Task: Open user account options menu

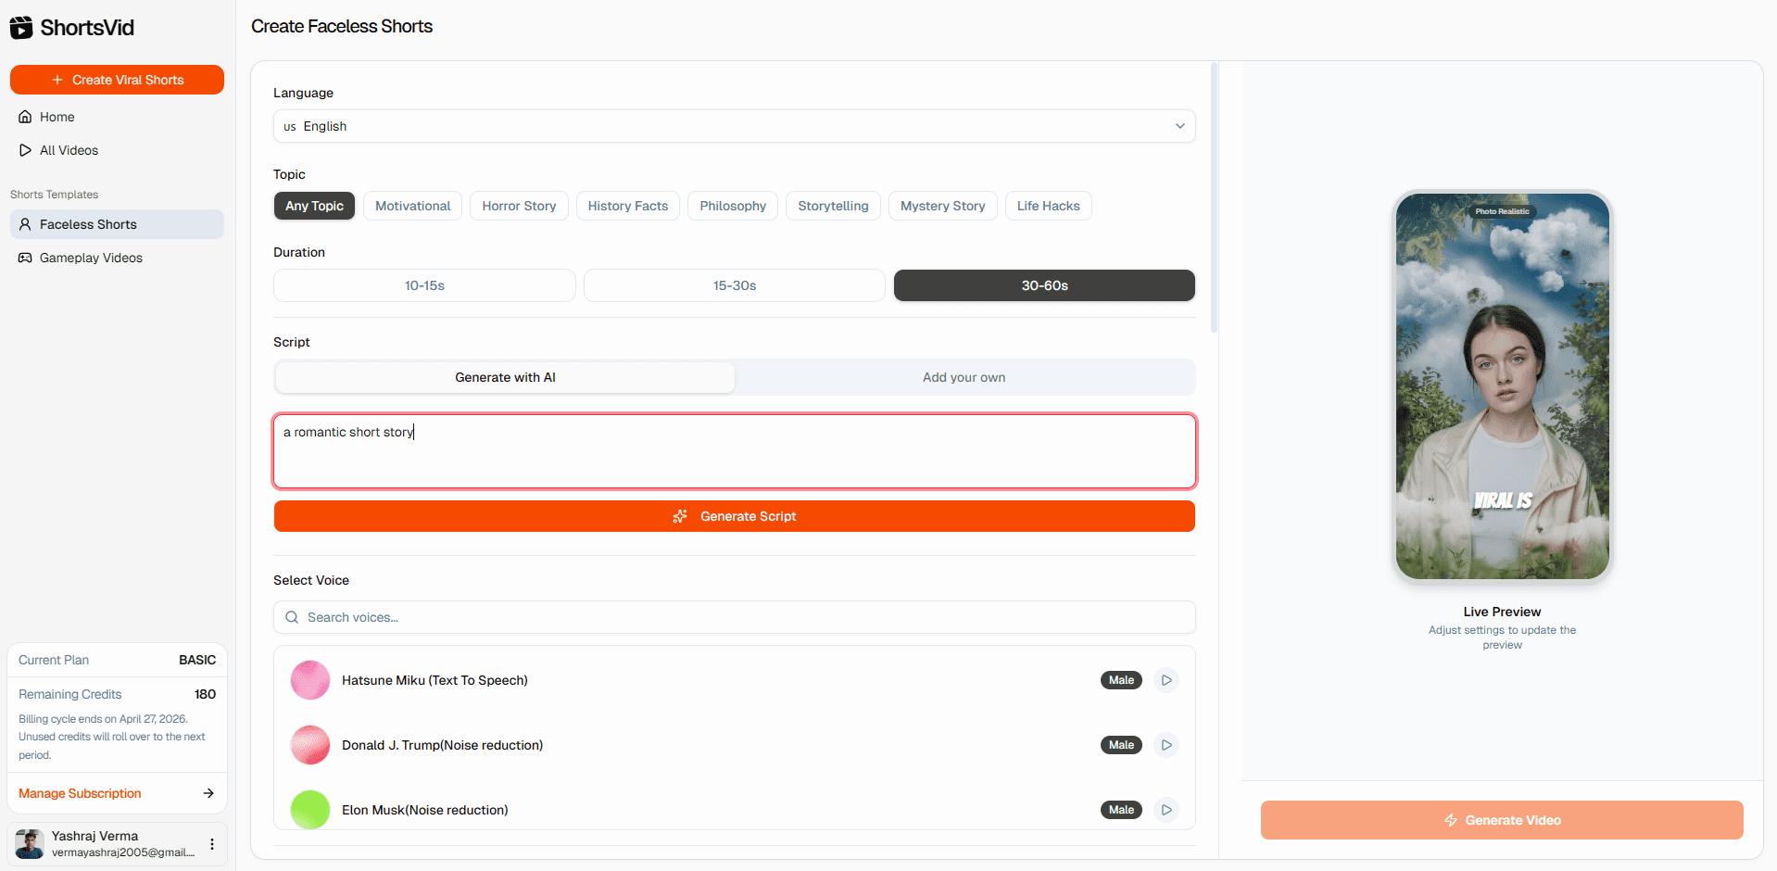Action: 212,844
